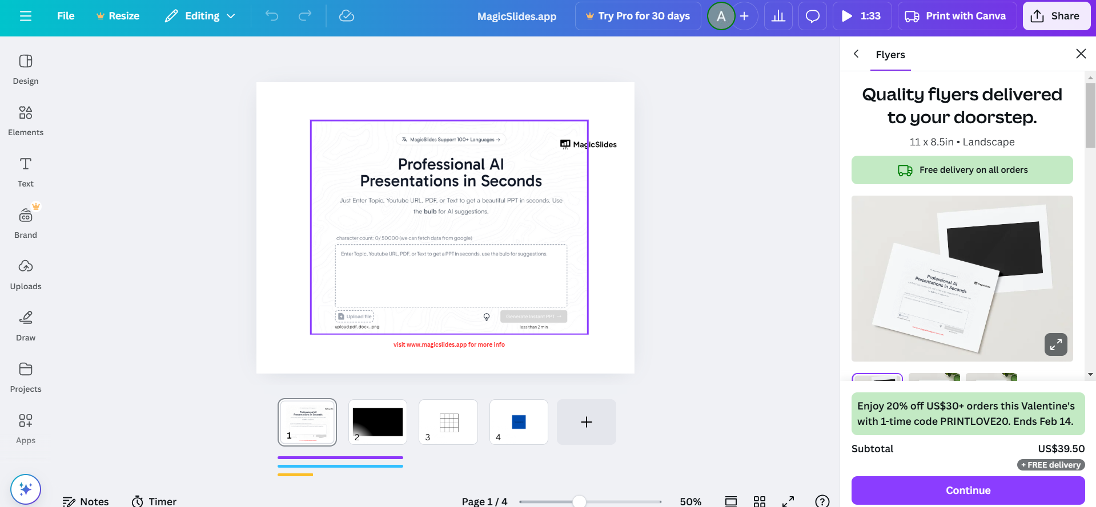The height and width of the screenshot is (507, 1096).
Task: Select the MagicSlides logo on the canvas
Action: [x=588, y=144]
